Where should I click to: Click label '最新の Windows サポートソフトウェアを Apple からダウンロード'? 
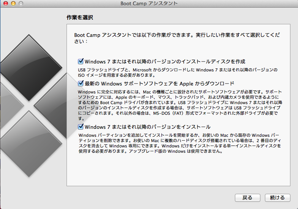[x=159, y=84]
